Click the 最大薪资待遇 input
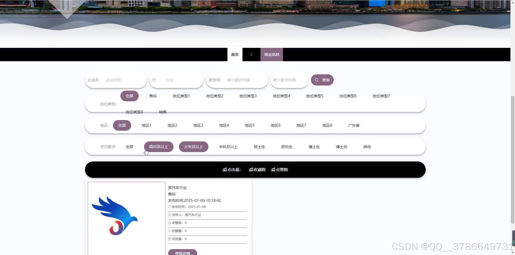This screenshot has width=515, height=255. [289, 80]
